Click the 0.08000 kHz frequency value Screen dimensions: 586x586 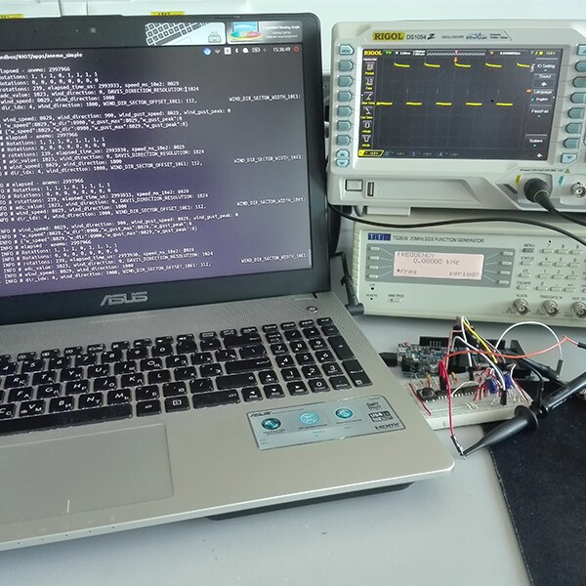[436, 261]
